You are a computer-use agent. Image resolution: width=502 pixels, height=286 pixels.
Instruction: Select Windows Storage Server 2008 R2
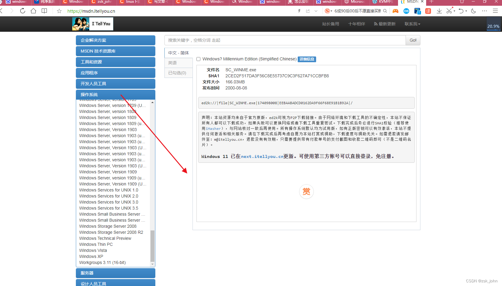click(x=111, y=232)
